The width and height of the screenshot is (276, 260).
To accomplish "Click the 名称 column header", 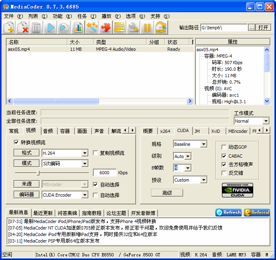I will [x=37, y=42].
